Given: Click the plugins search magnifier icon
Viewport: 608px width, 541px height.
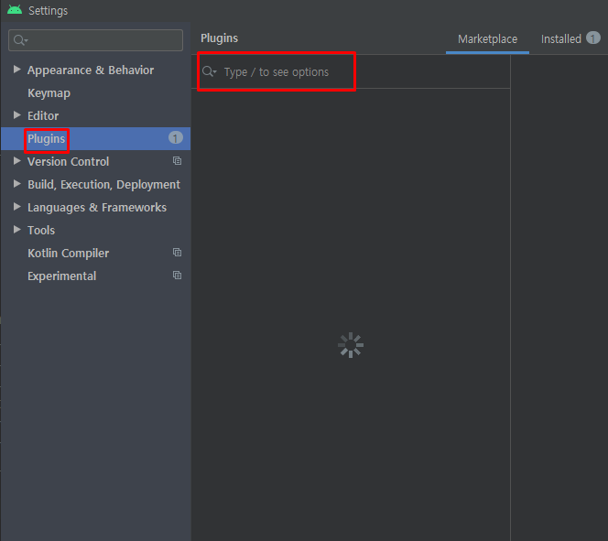Looking at the screenshot, I should pyautogui.click(x=210, y=71).
